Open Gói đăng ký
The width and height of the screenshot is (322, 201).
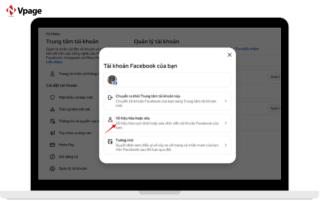68,157
